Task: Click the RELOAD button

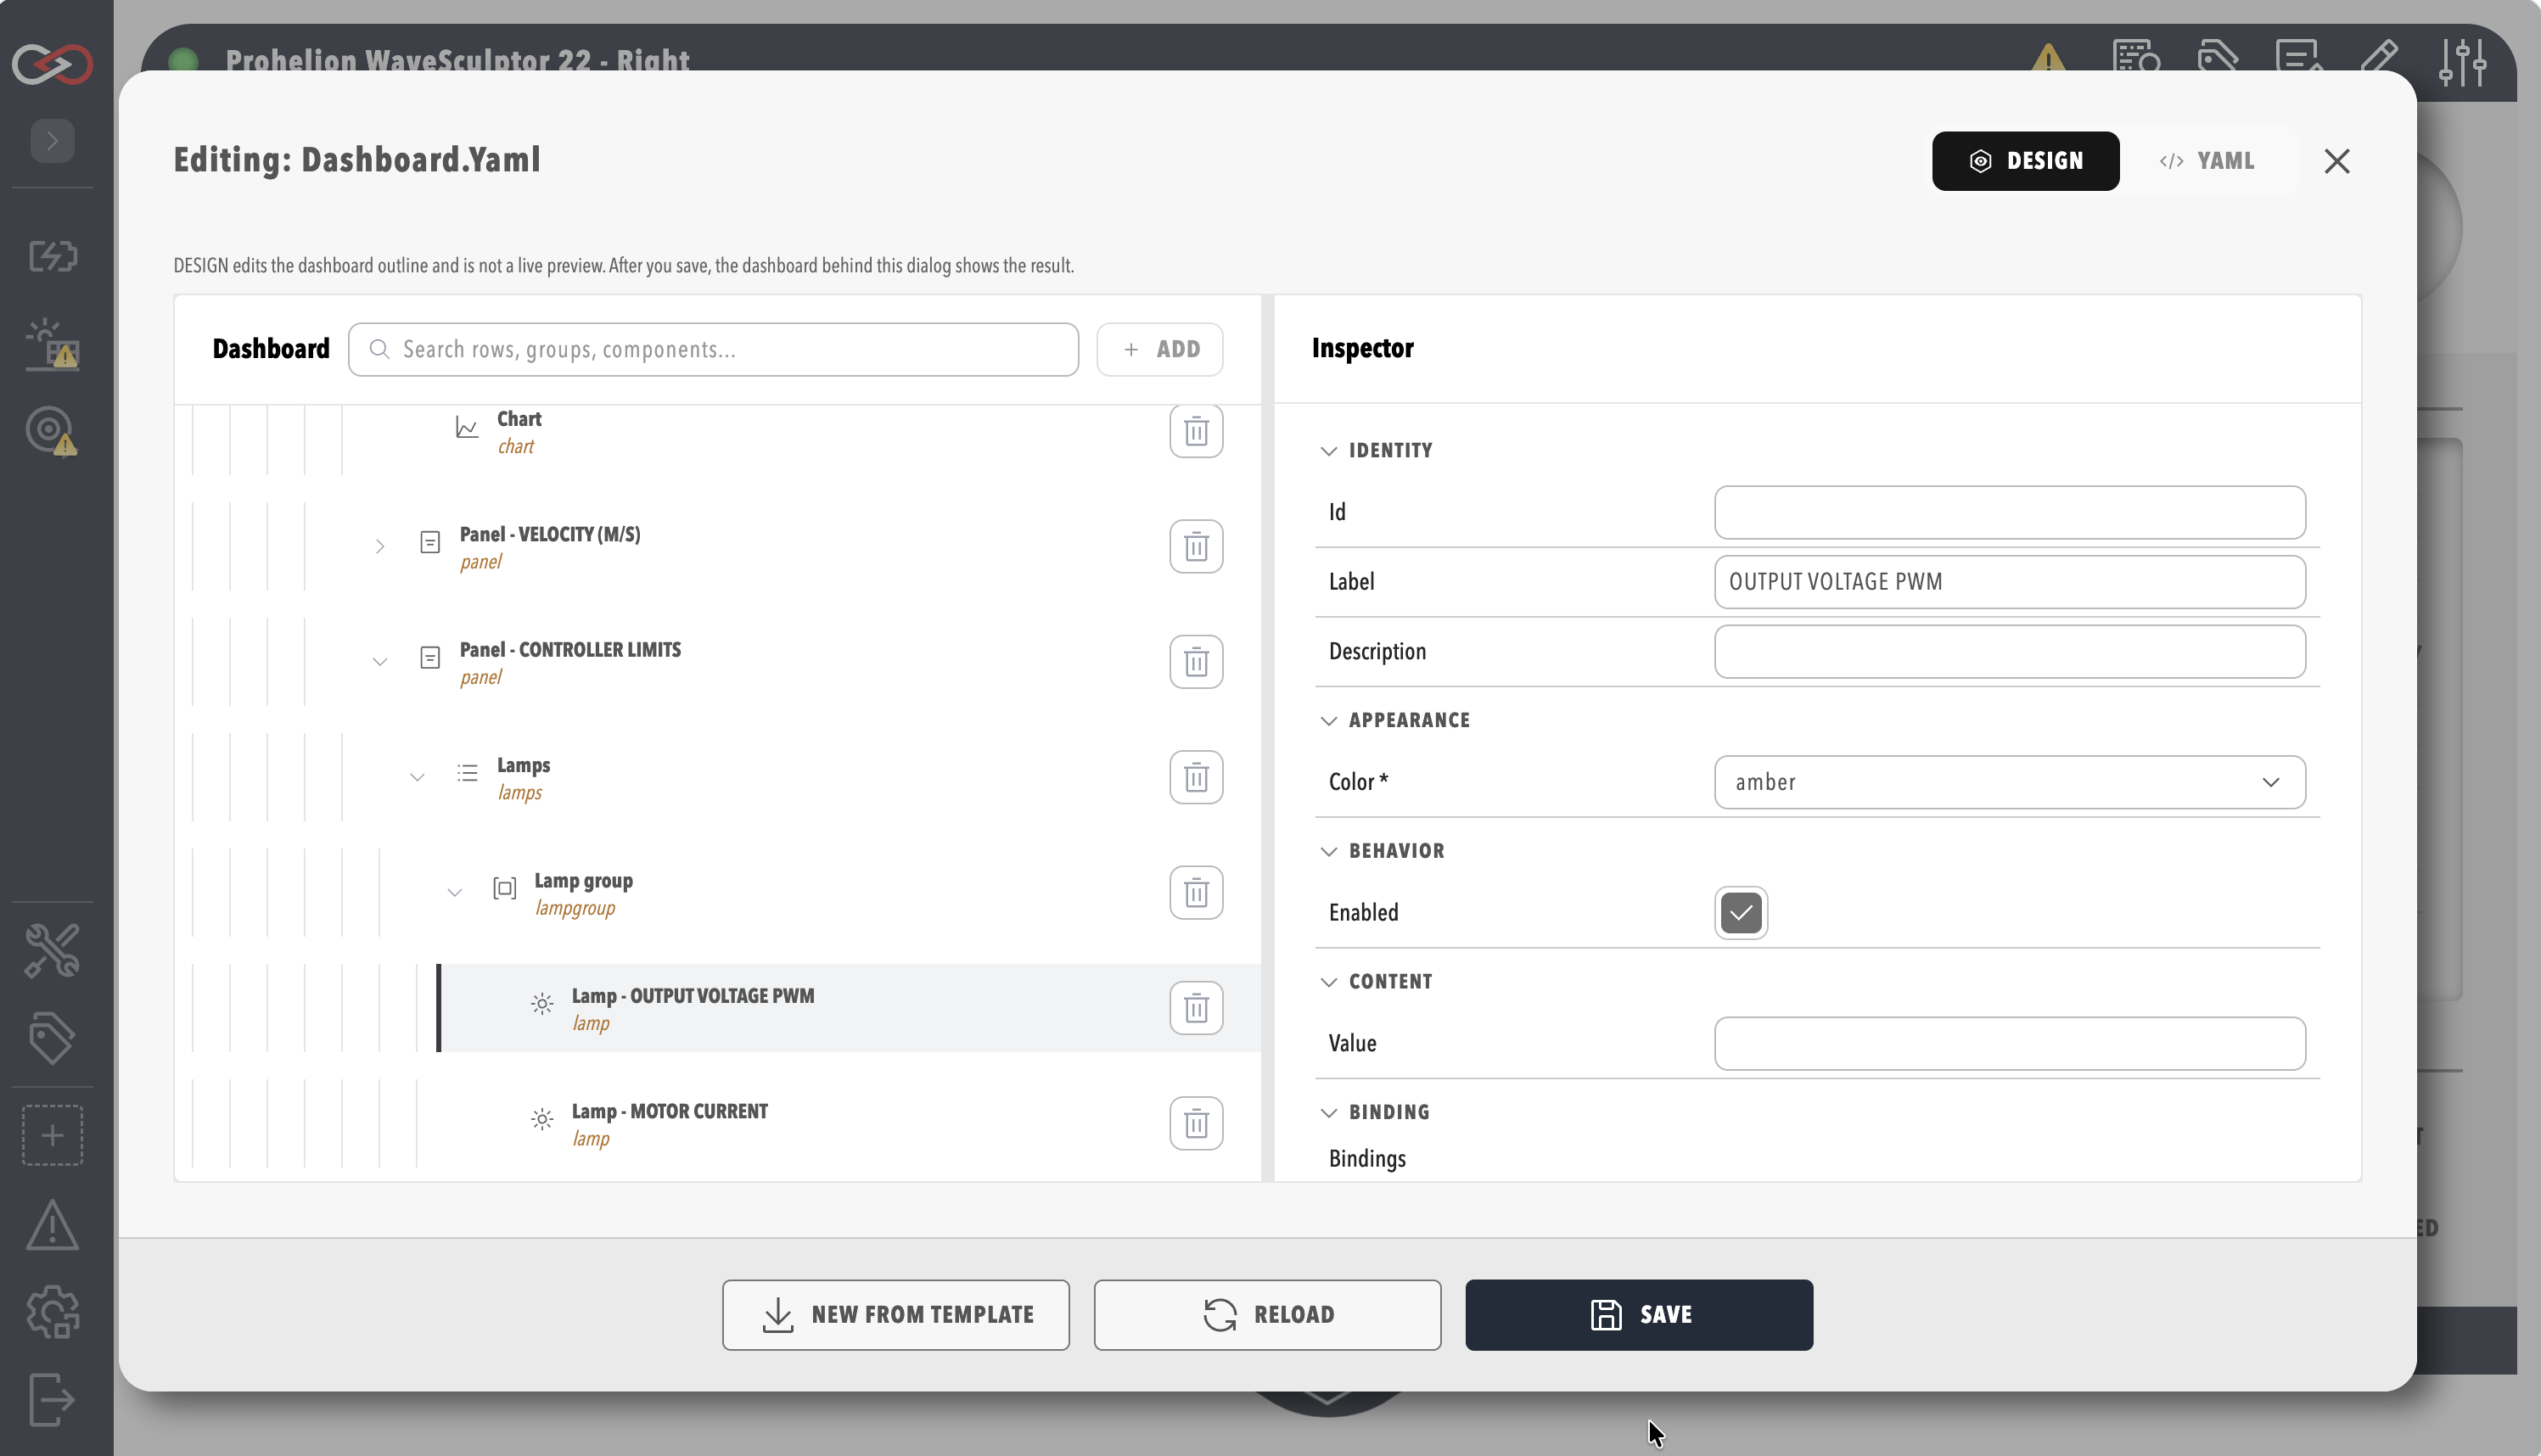Action: tap(1267, 1314)
